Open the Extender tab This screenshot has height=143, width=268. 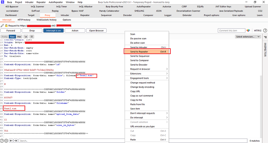click(x=187, y=15)
